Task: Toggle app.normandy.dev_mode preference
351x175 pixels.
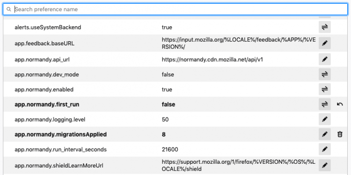Action: [x=325, y=74]
